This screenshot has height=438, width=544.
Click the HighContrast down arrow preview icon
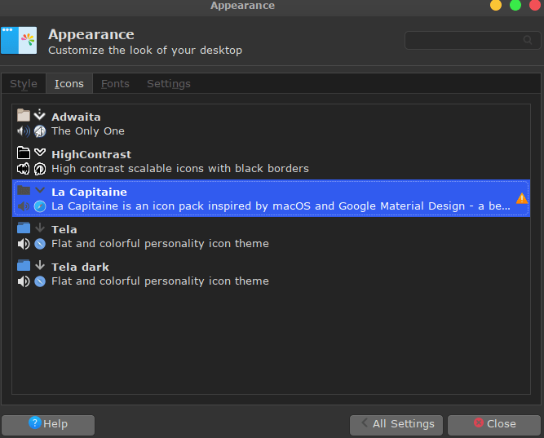coord(40,152)
